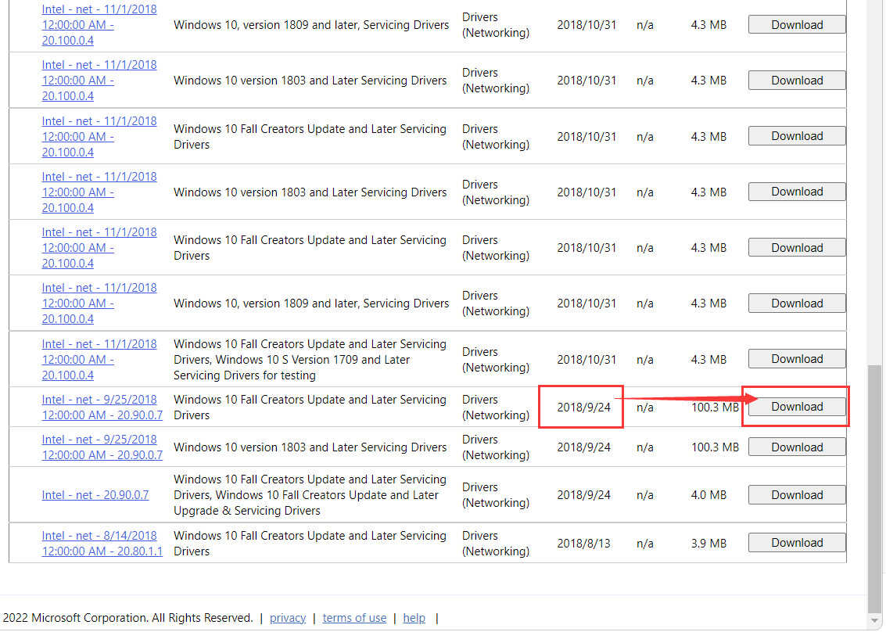Open 9/25/2018 20.90.0.7 link for version 1803 row
Screen dimensions: 886x632
pyautogui.click(x=102, y=447)
